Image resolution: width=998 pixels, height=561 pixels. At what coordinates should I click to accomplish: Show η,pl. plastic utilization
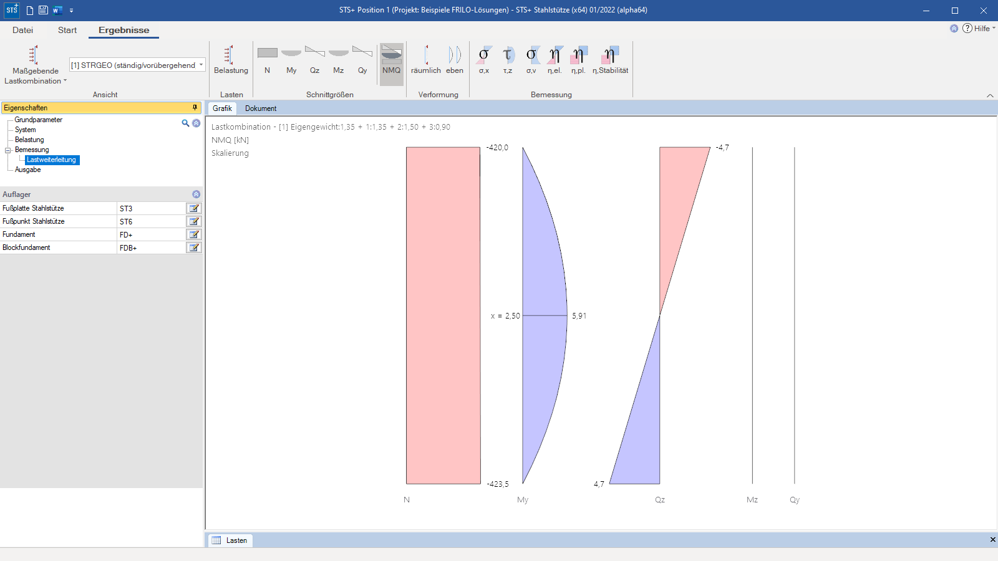pyautogui.click(x=578, y=60)
